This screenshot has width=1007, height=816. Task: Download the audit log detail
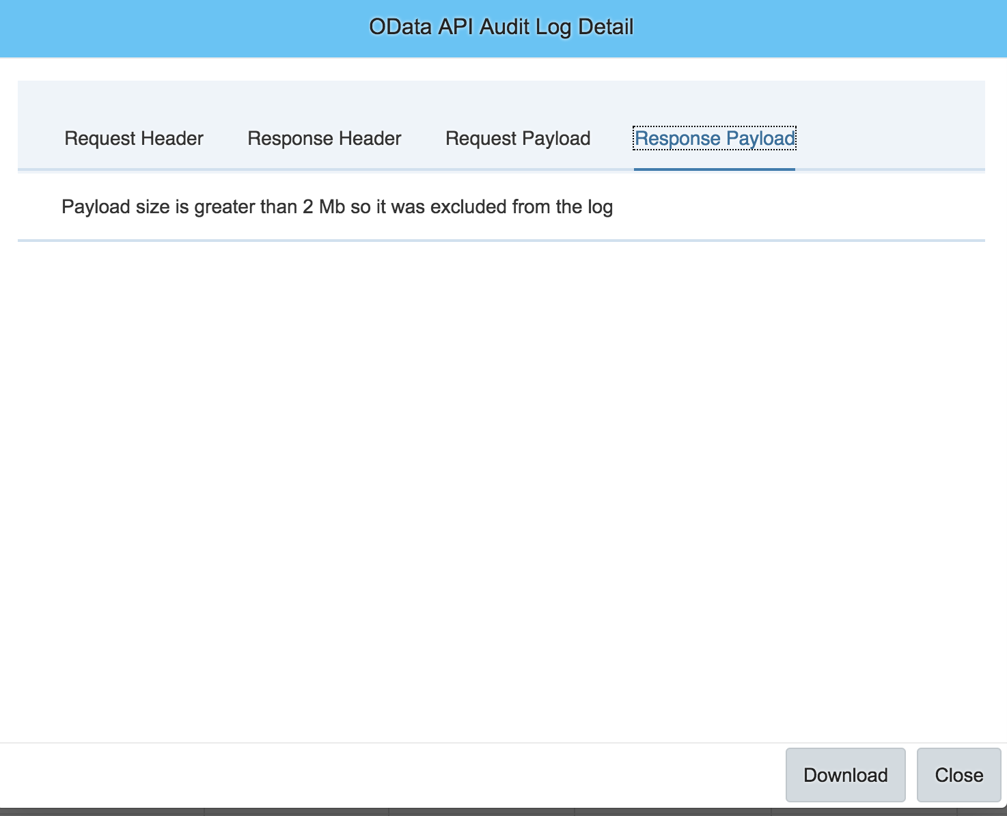(846, 775)
